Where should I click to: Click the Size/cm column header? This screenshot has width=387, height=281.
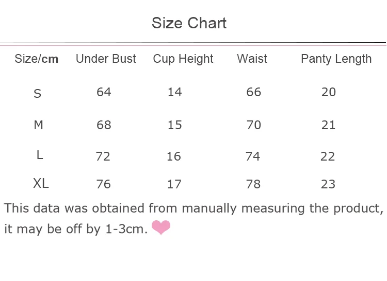click(36, 59)
